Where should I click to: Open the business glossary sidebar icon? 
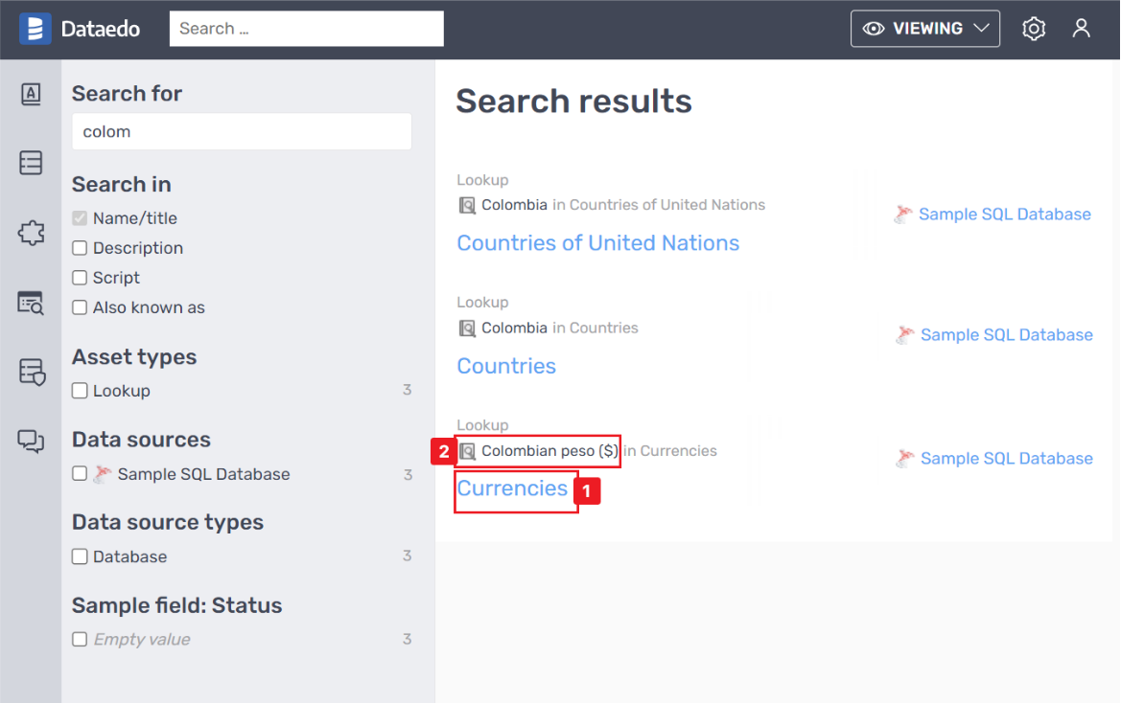[x=31, y=94]
